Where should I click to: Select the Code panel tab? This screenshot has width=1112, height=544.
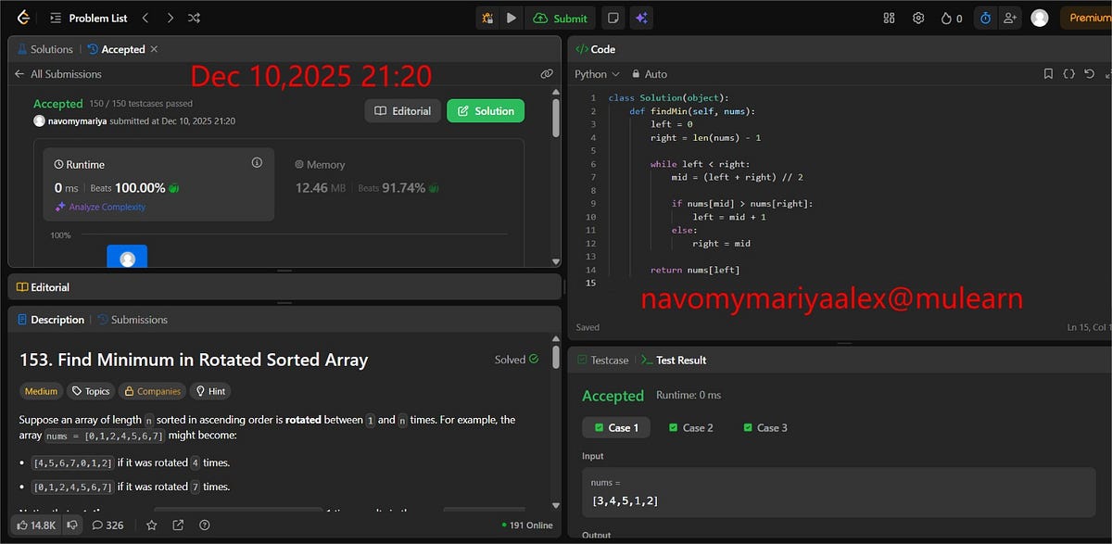[x=595, y=49]
